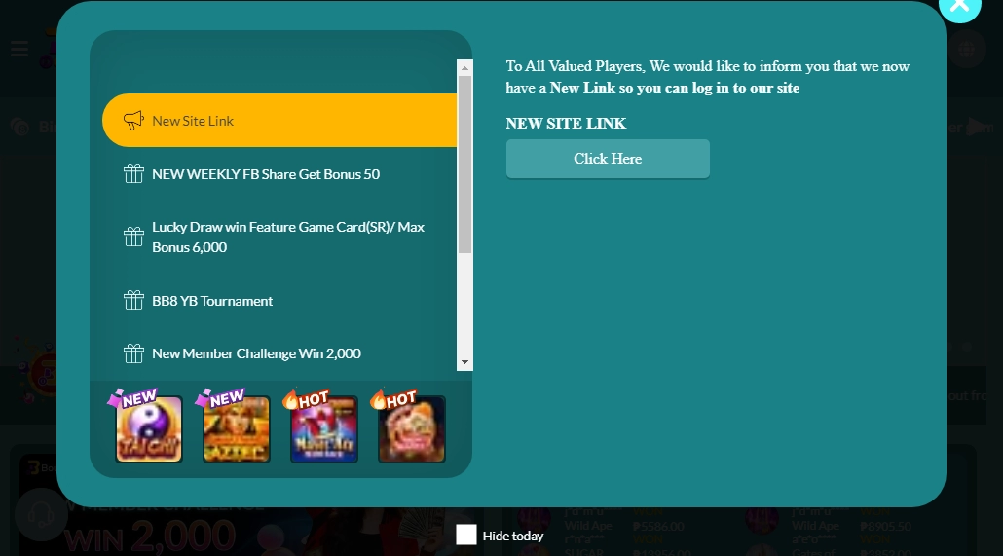Click the headset customer support icon
1003x556 pixels.
pos(41,514)
